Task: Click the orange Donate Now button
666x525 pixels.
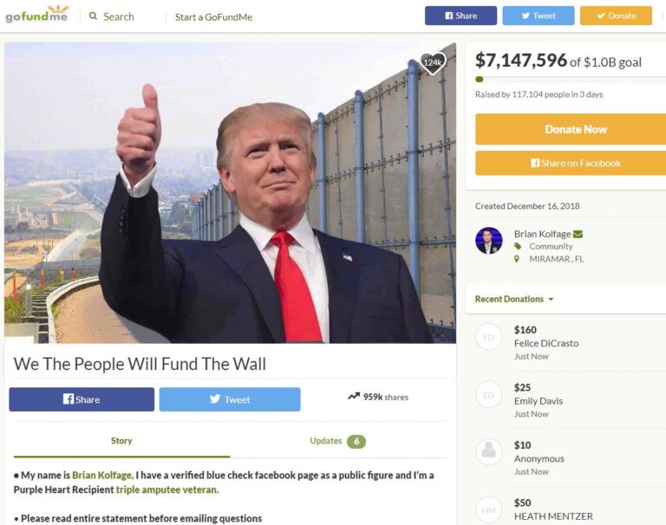Action: pos(571,129)
